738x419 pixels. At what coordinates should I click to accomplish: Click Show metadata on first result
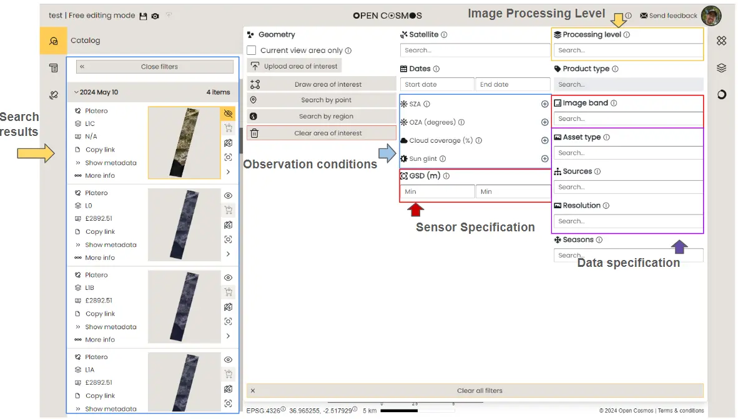(111, 163)
